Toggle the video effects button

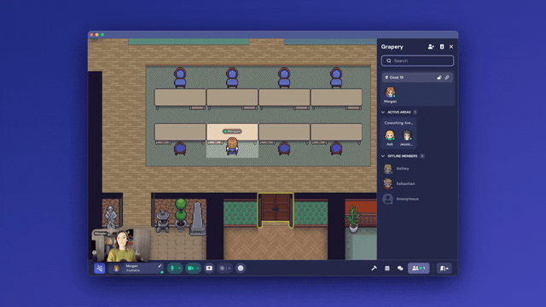222,268
